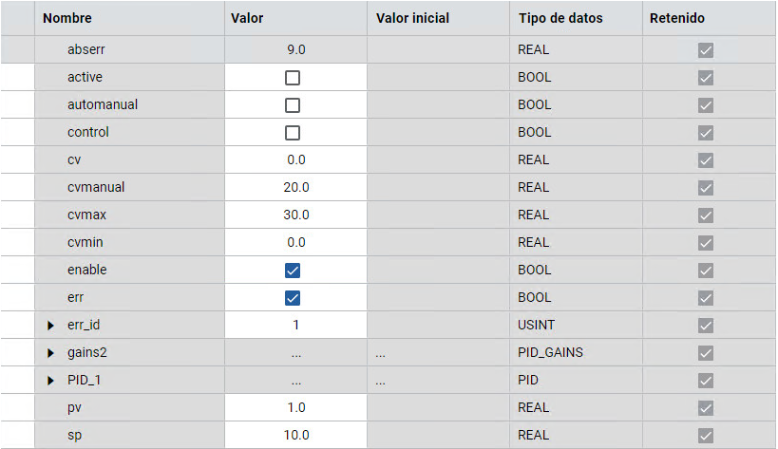Screen dimensions: 778x449
Task: Expand the err_id variable row
Action: click(51, 326)
